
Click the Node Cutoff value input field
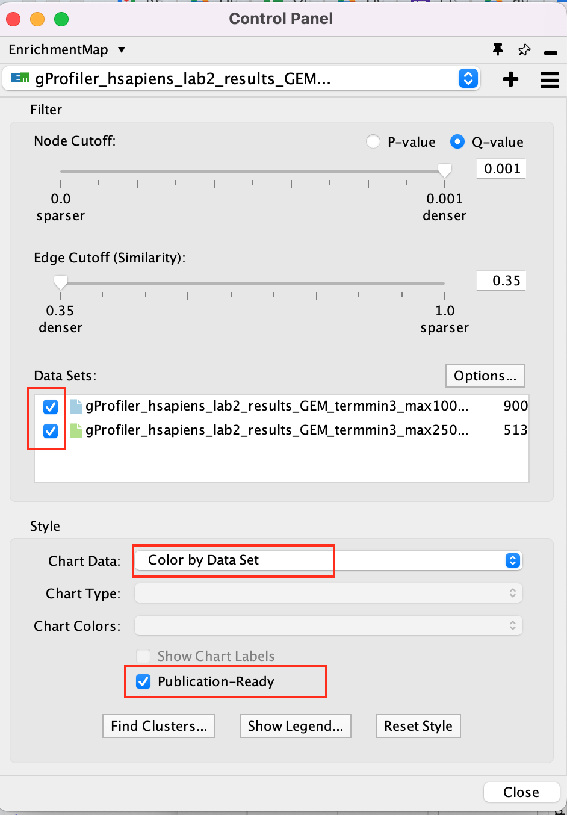pyautogui.click(x=501, y=169)
